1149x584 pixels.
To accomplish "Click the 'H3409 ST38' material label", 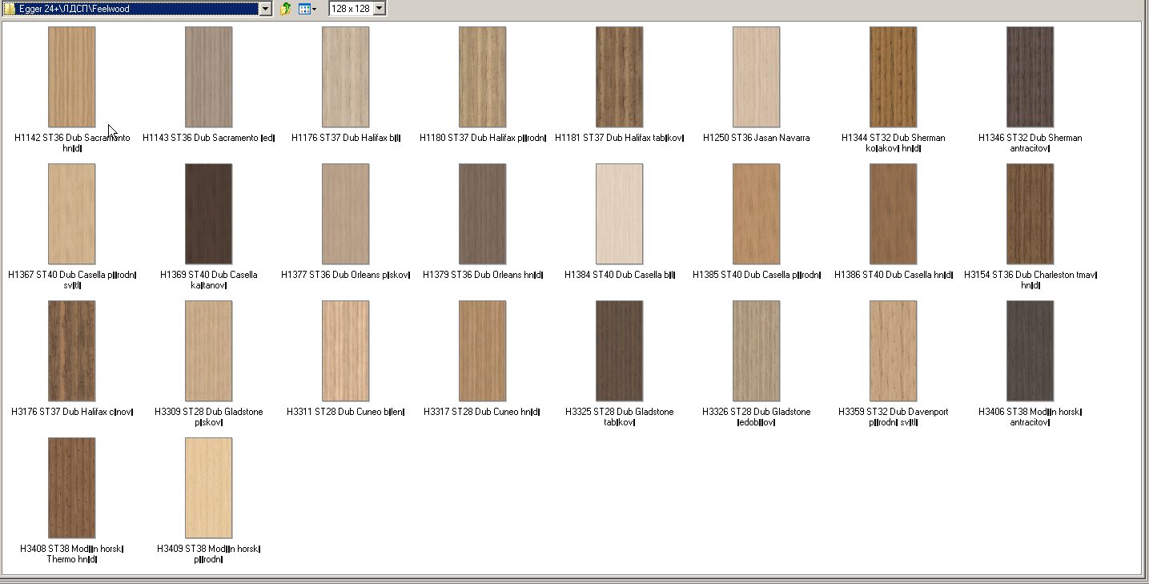I will point(209,554).
